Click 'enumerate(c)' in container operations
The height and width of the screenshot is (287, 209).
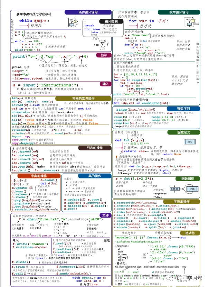(x=22, y=112)
